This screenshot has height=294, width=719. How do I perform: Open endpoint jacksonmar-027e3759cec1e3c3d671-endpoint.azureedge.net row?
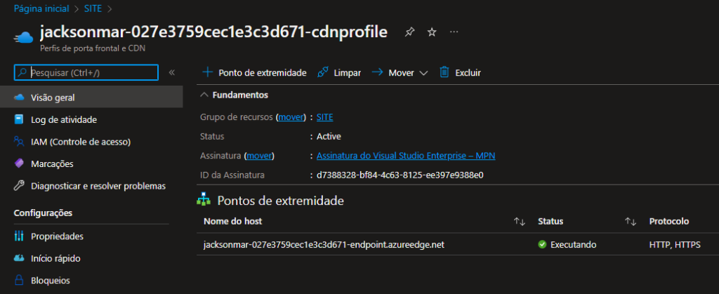pos(324,245)
